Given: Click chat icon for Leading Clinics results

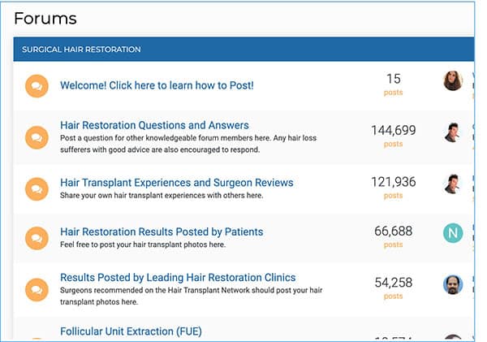Looking at the screenshot, I should pyautogui.click(x=37, y=288).
